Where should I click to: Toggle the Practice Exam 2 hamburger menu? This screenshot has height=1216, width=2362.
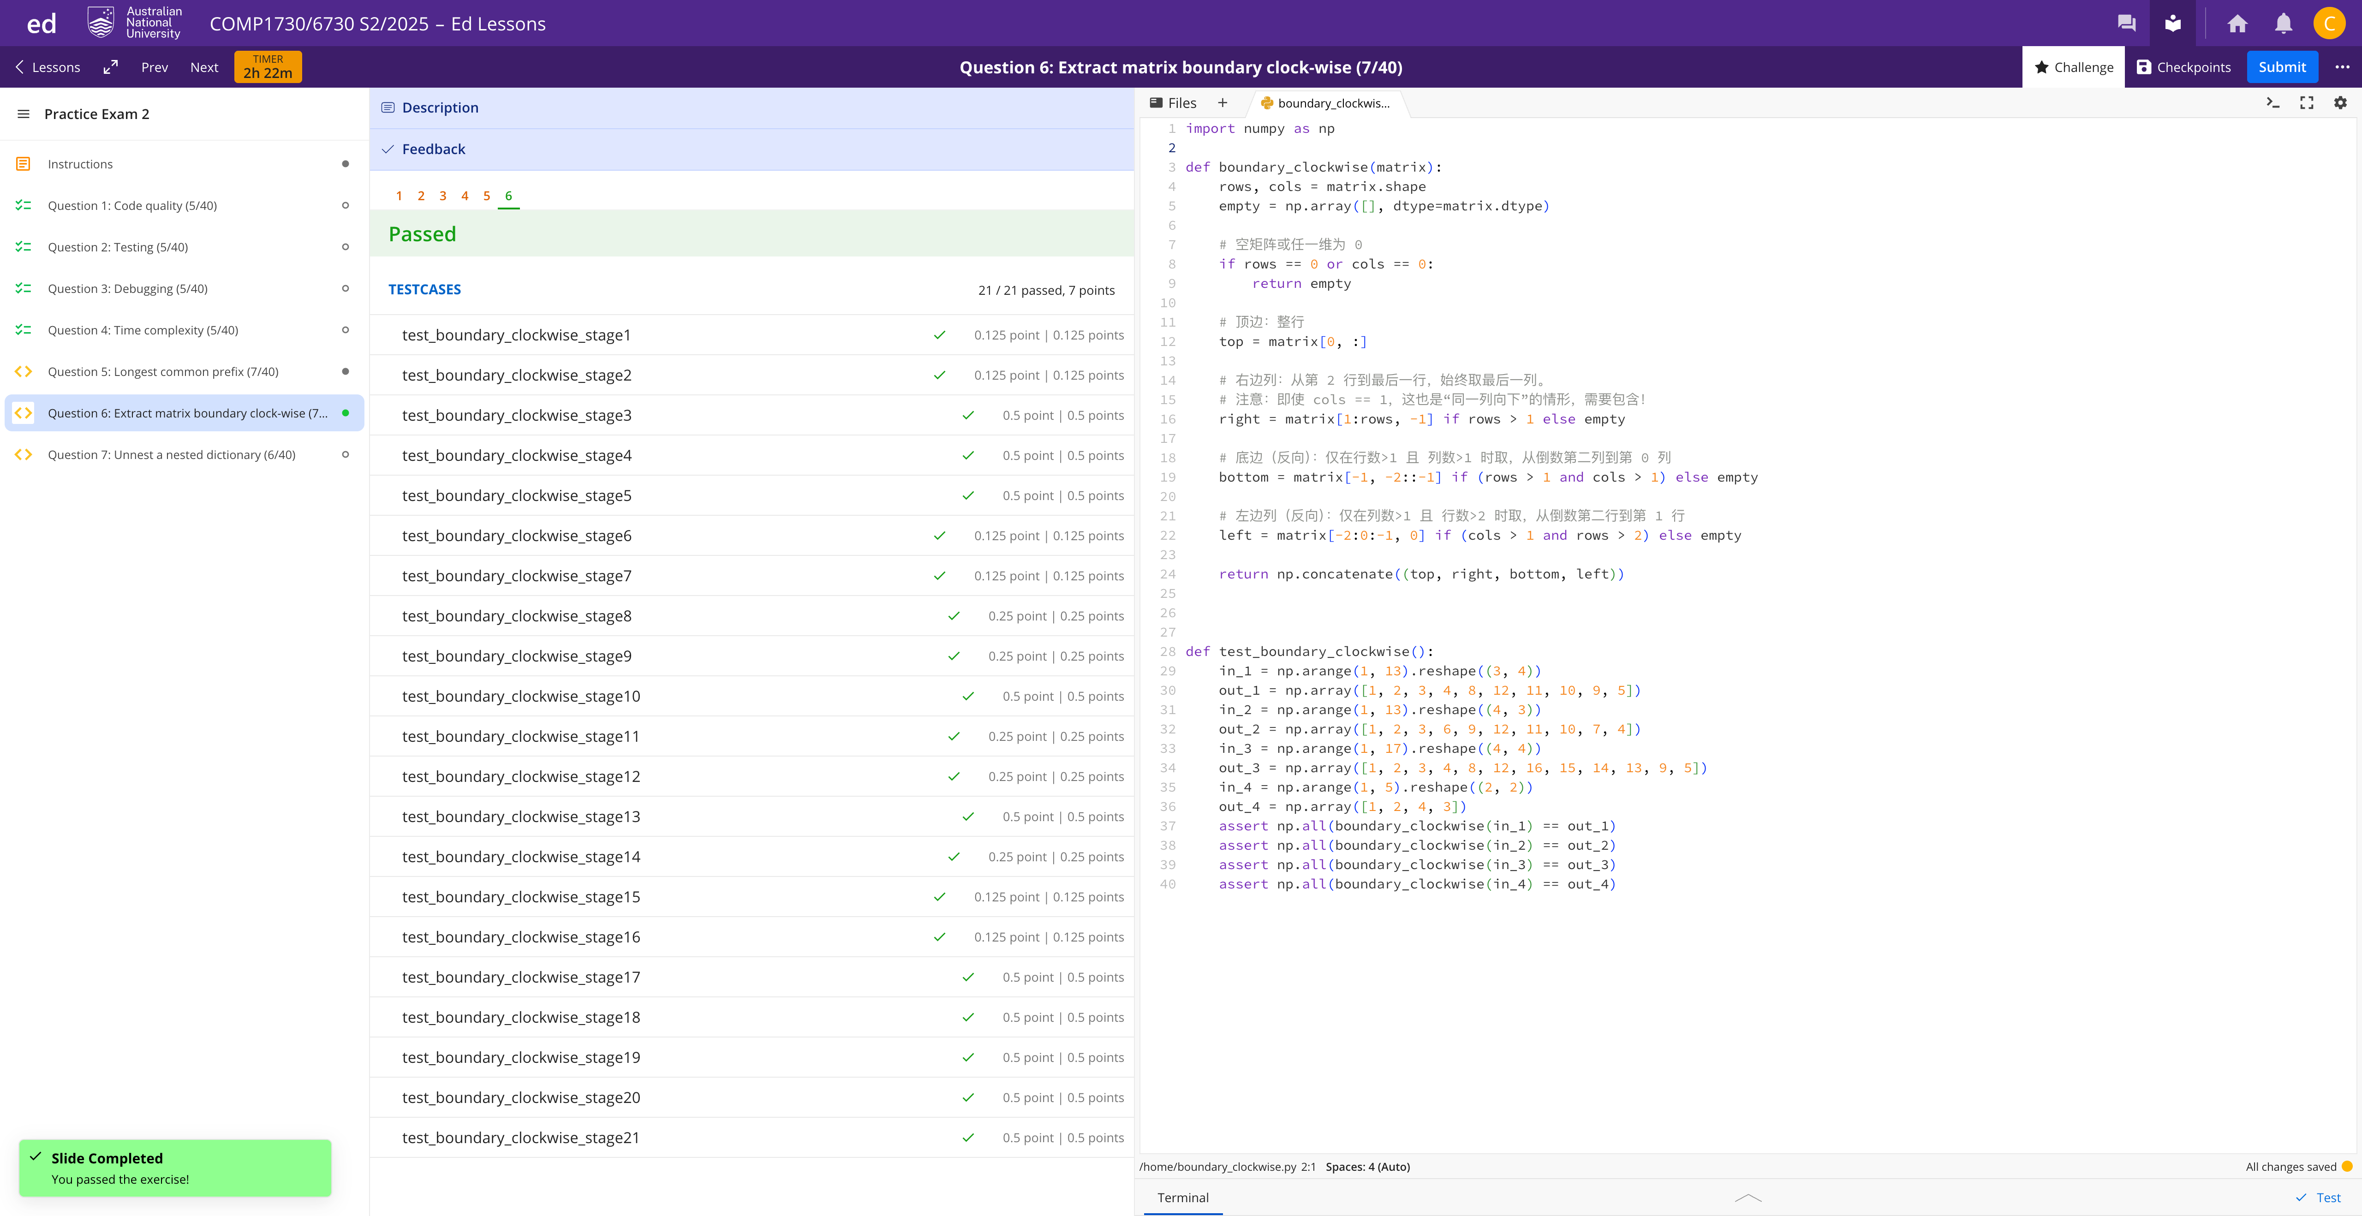(23, 114)
